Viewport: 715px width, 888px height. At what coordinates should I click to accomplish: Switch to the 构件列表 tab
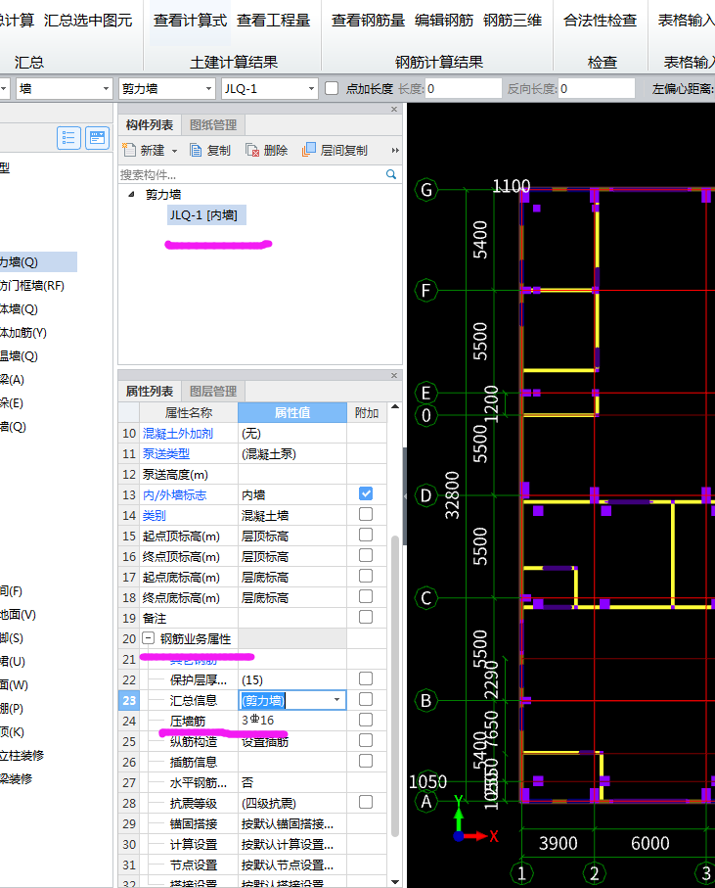coord(150,124)
